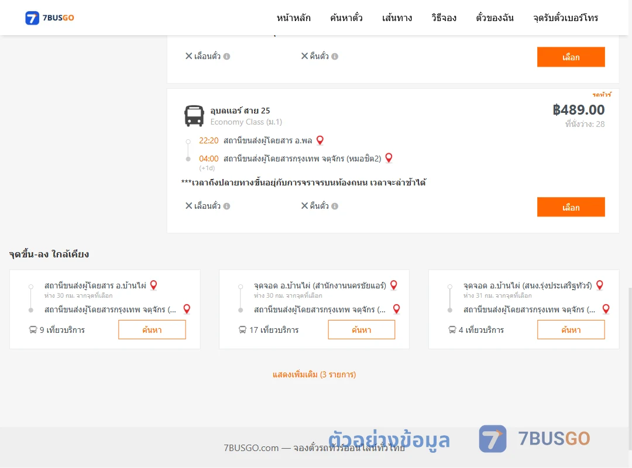Click the 17 เที่ยวบริการ text
This screenshot has height=468, width=632.
274,330
